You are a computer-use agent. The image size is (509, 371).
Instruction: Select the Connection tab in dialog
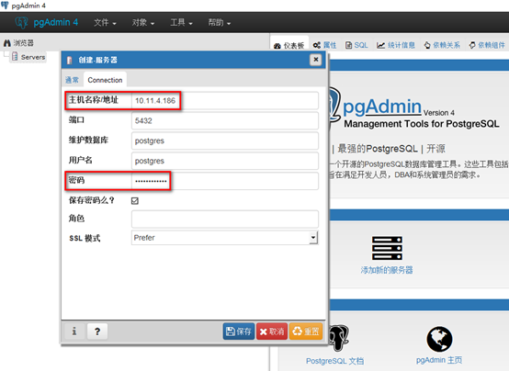click(105, 80)
